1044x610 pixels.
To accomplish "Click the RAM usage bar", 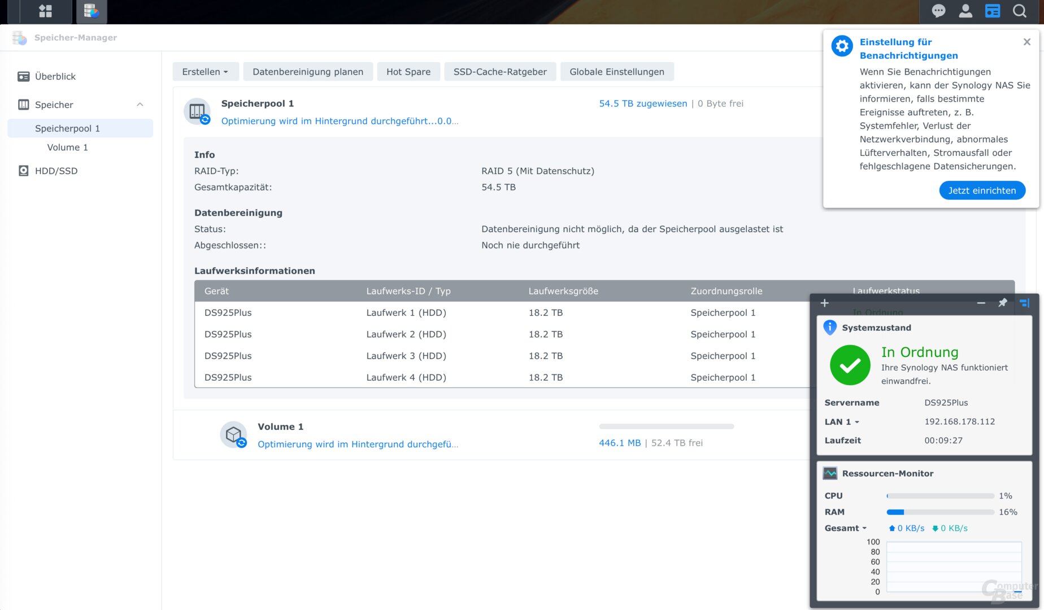I will click(x=940, y=512).
